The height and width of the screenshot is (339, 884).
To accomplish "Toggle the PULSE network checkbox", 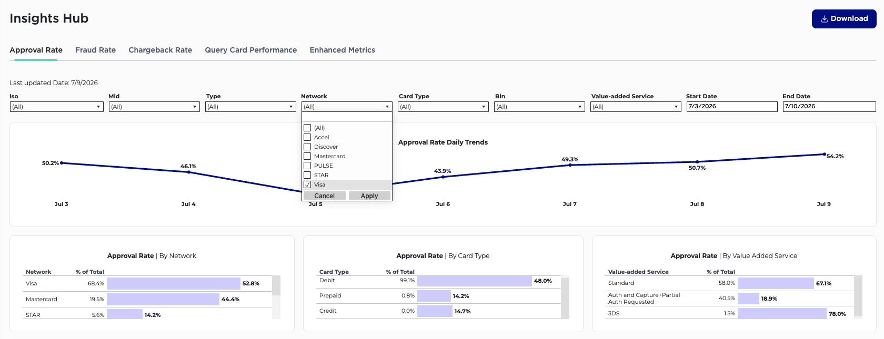I will [x=307, y=166].
